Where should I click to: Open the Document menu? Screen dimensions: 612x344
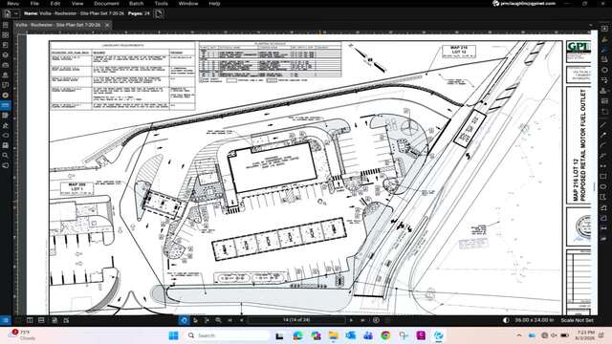pyautogui.click(x=106, y=4)
